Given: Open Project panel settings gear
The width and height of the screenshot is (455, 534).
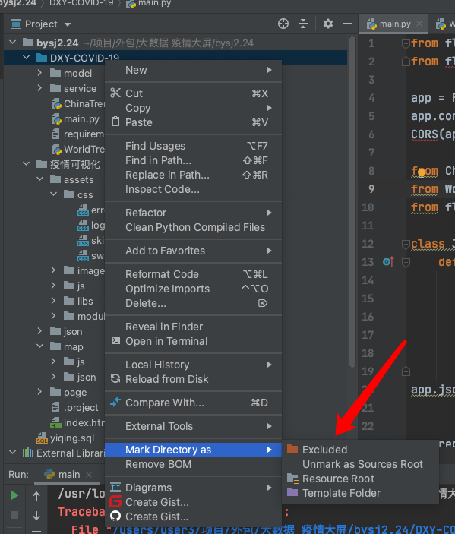Looking at the screenshot, I should 327,24.
